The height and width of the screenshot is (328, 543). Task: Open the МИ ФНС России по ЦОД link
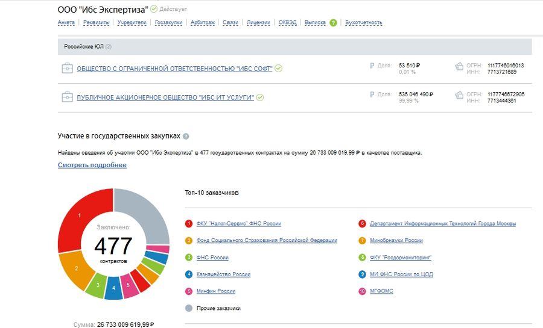pos(401,274)
